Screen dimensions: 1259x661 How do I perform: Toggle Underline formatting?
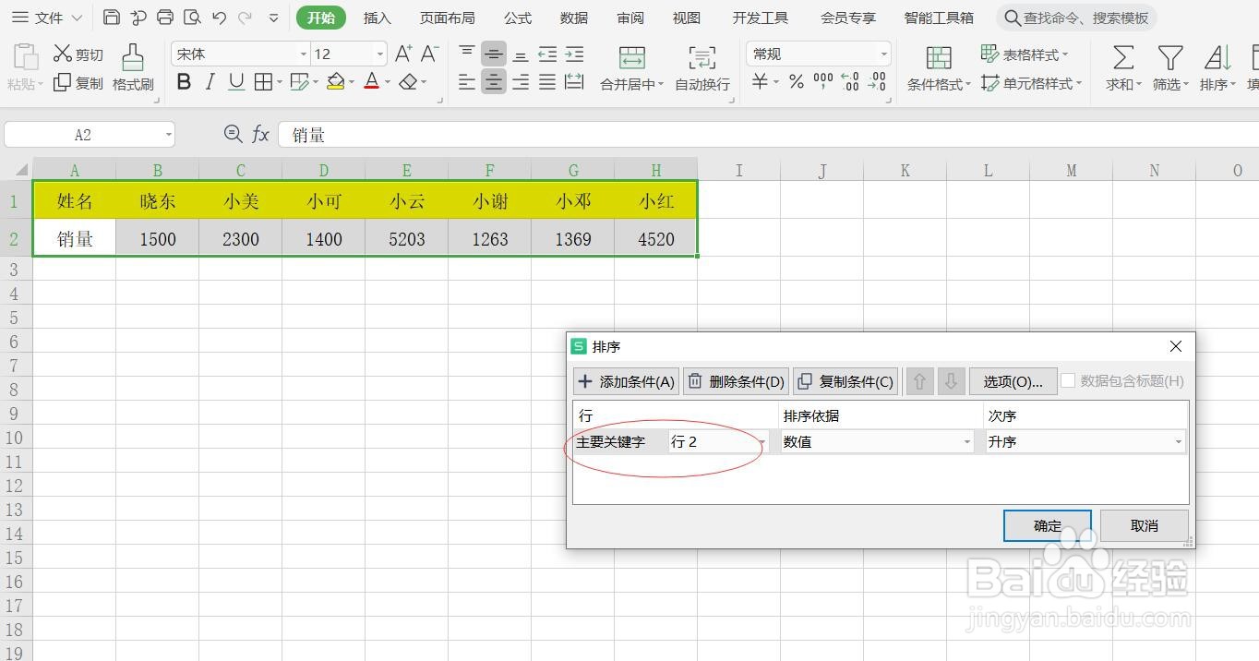(x=236, y=82)
